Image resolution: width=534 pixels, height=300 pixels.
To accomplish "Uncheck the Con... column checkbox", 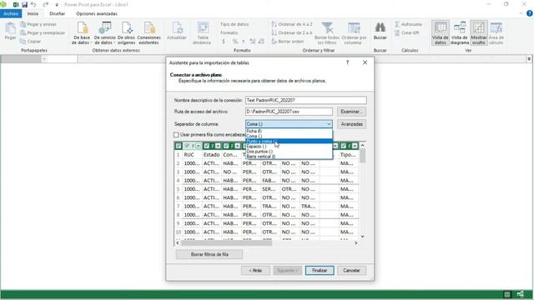I will [x=226, y=146].
